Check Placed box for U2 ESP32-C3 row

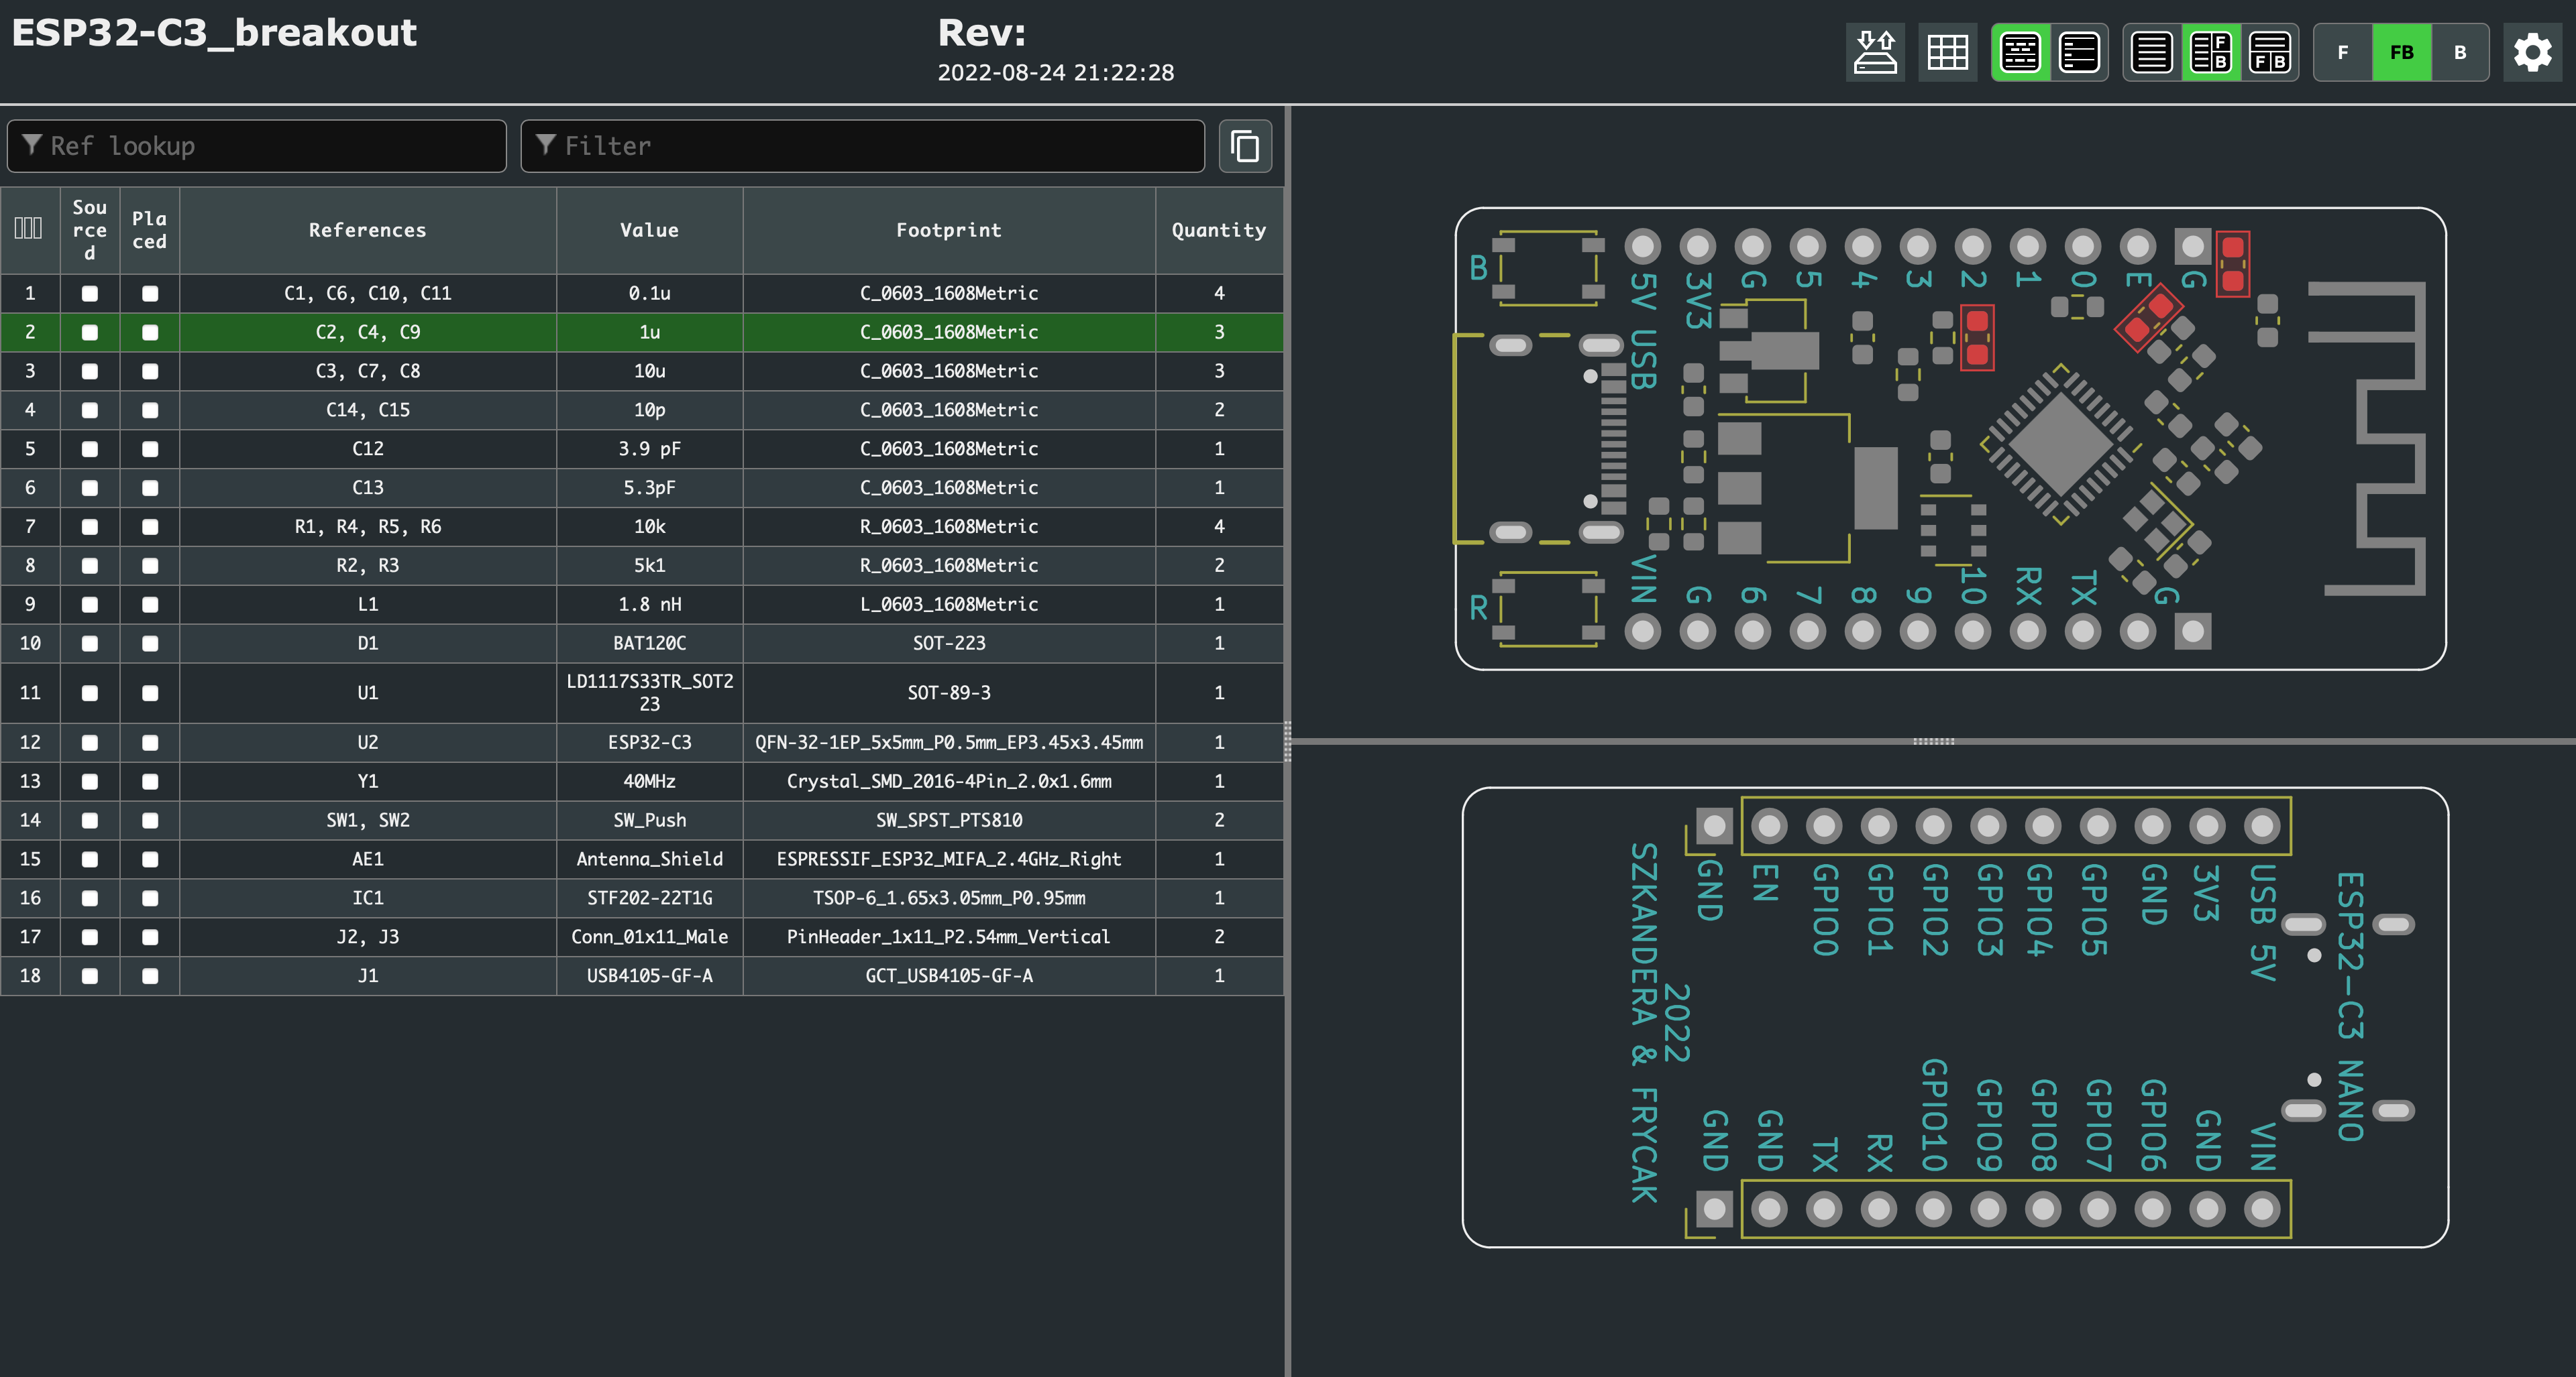click(x=150, y=742)
